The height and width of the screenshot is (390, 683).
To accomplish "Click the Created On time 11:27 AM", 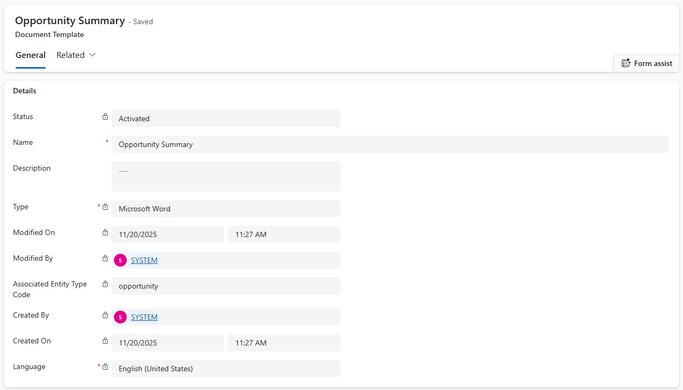I will tap(284, 343).
